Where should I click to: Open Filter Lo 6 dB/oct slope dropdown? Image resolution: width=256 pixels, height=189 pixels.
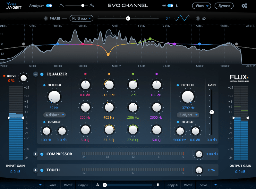point(54,115)
